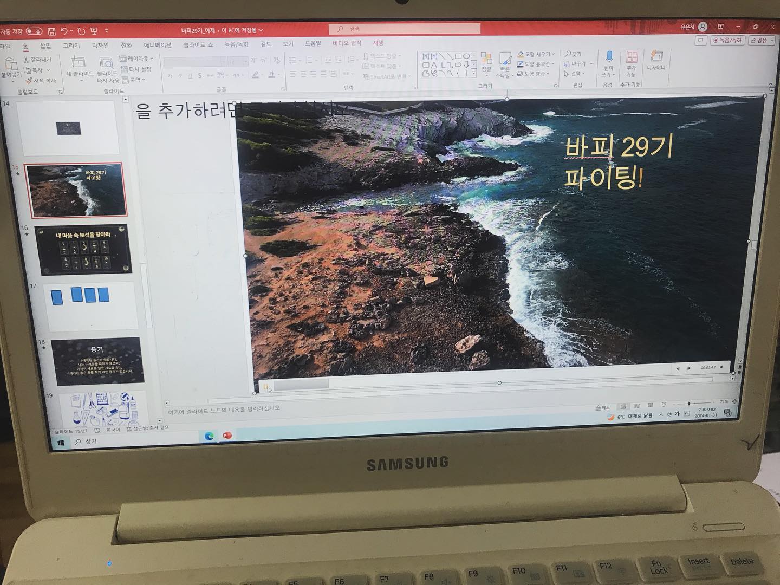Reset the slide with 다시 설정
The width and height of the screenshot is (780, 585).
pos(136,69)
